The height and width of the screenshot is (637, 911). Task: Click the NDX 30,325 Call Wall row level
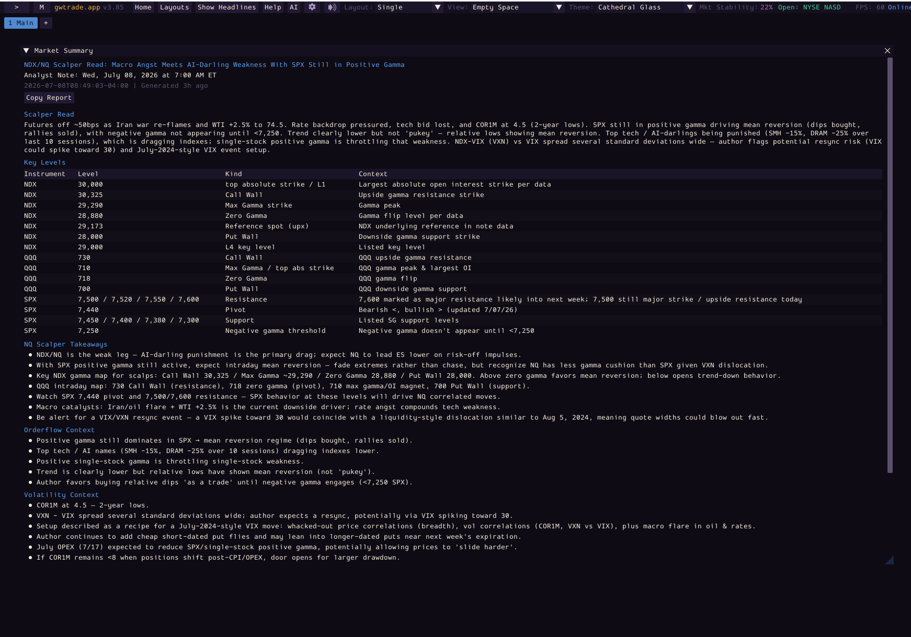click(x=90, y=195)
